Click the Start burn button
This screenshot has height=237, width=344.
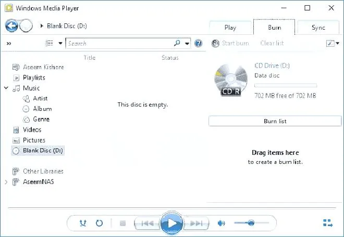click(x=230, y=43)
